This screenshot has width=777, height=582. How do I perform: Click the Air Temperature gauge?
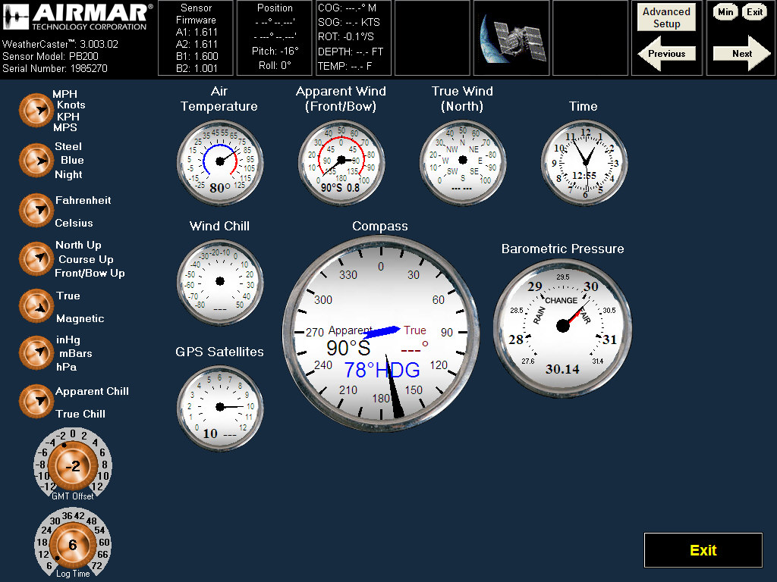click(x=219, y=161)
